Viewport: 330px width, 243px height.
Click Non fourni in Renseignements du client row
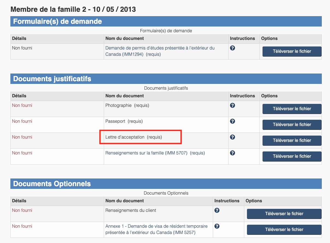(22, 210)
